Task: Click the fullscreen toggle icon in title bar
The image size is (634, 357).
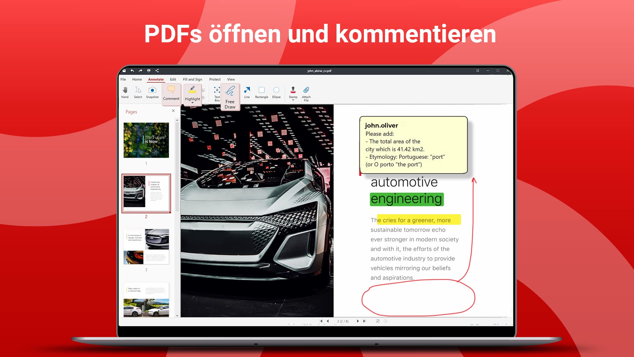Action: (477, 70)
